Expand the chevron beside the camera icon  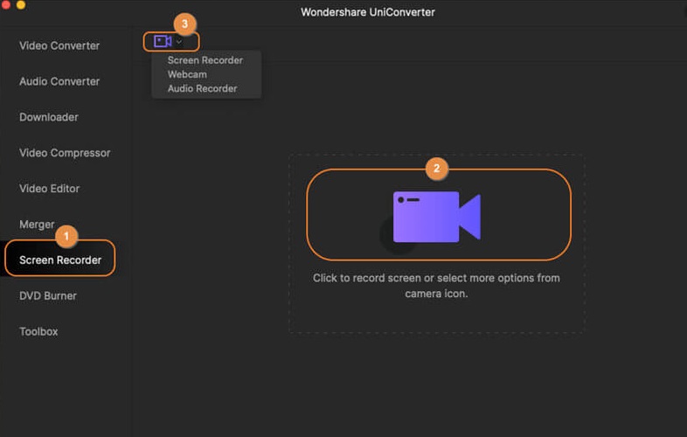tap(179, 42)
